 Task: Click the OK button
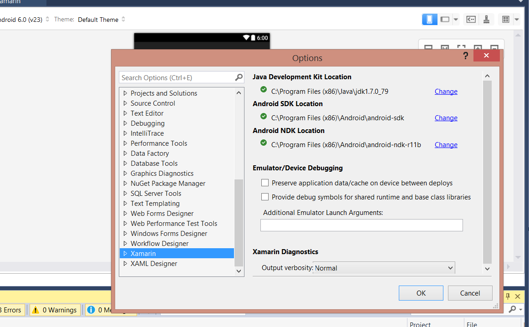421,293
